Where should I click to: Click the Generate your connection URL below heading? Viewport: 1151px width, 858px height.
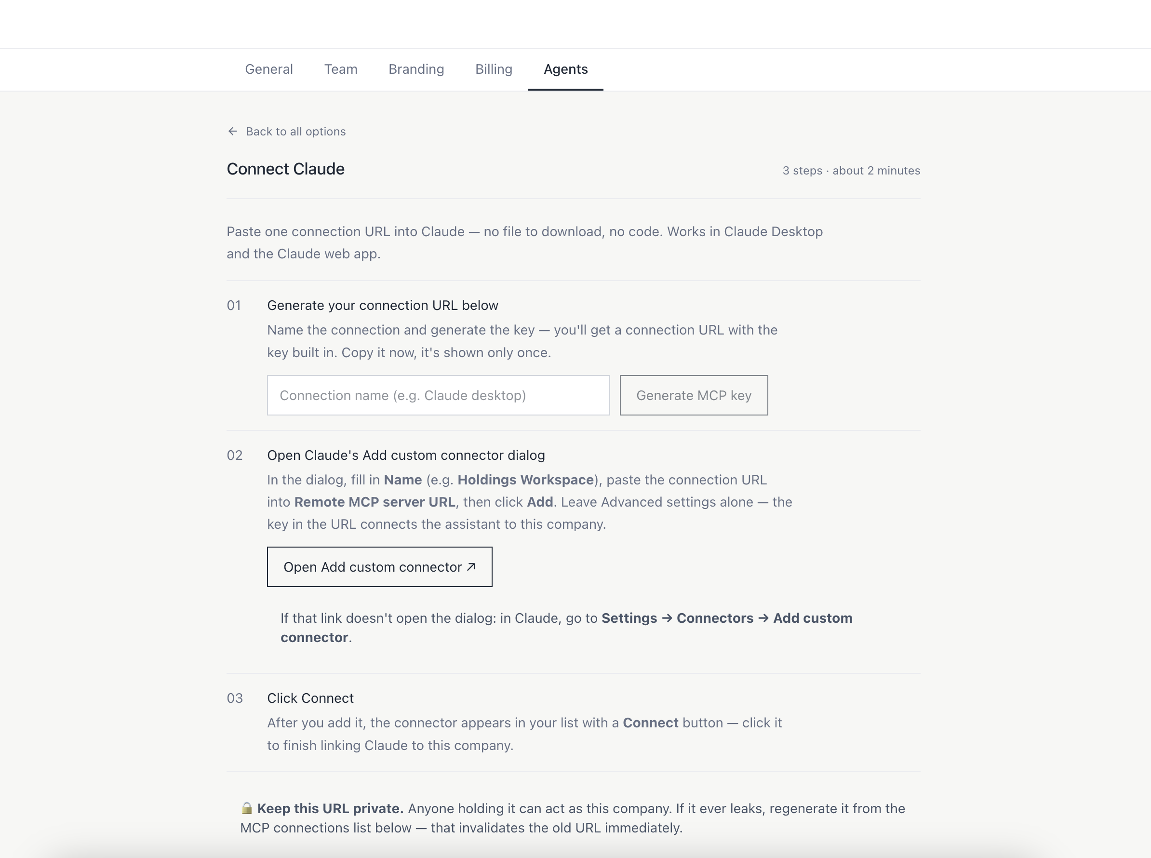(383, 306)
